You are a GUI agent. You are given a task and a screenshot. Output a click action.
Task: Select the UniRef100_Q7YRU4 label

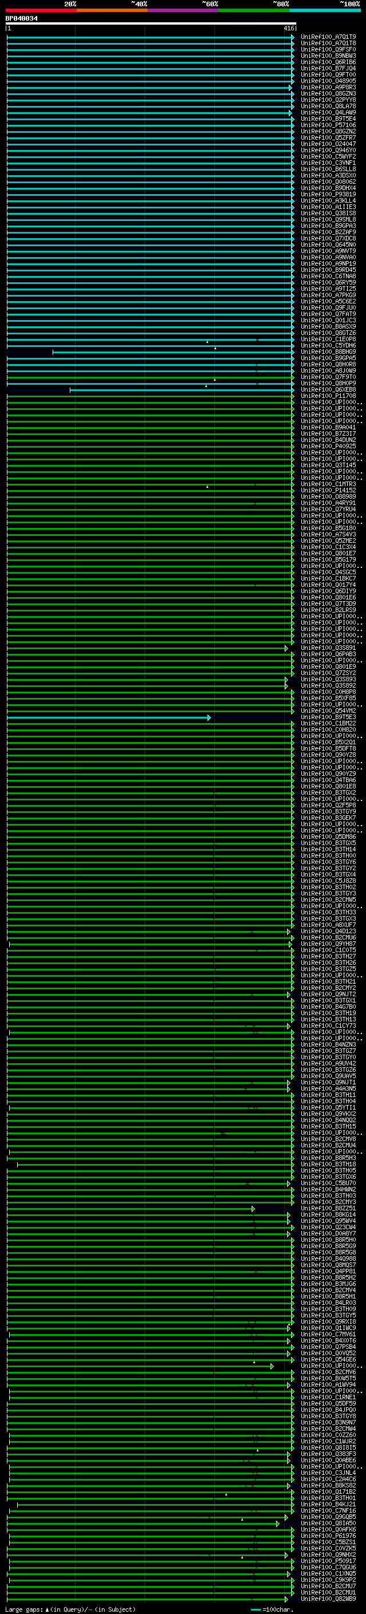(328, 510)
